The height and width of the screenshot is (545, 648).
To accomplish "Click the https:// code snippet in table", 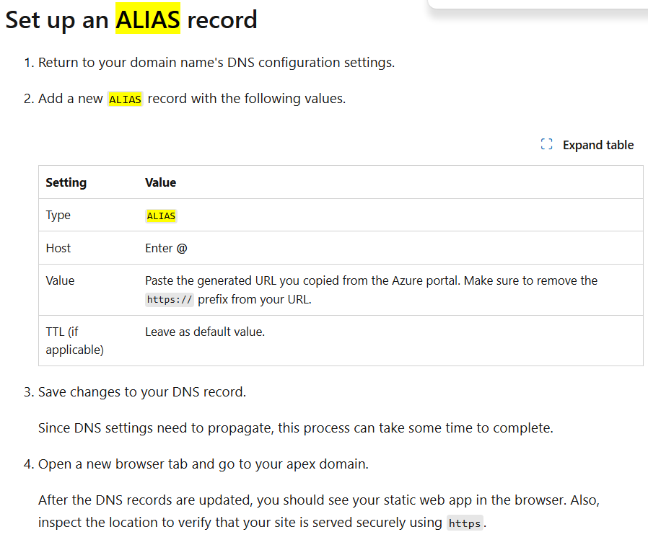I will point(170,299).
